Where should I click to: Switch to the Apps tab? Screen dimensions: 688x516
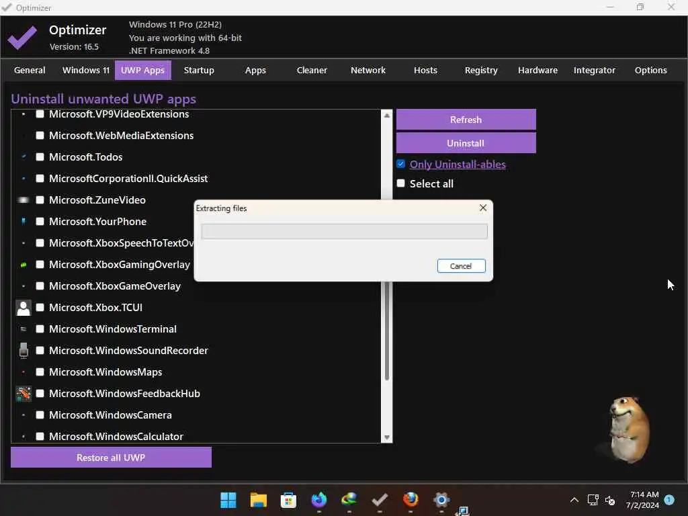(255, 70)
